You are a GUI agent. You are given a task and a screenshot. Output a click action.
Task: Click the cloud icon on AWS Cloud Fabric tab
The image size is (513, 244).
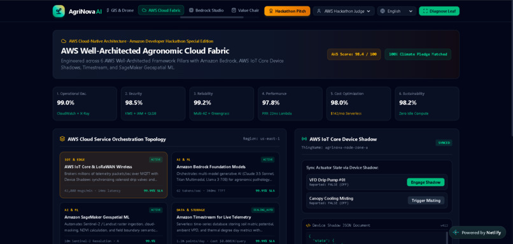coord(144,10)
